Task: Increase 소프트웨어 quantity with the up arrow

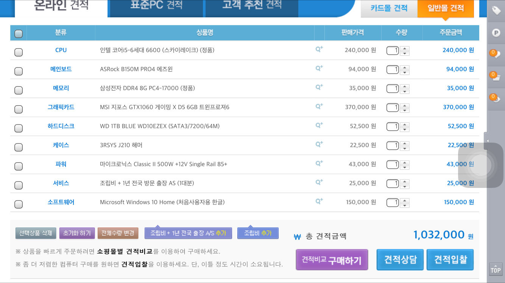Action: click(405, 200)
